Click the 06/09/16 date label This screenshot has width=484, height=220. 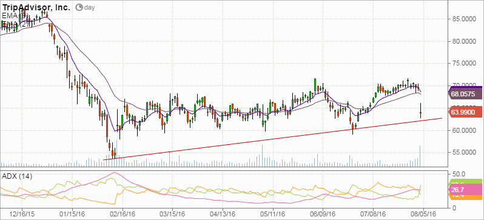pos(323,213)
